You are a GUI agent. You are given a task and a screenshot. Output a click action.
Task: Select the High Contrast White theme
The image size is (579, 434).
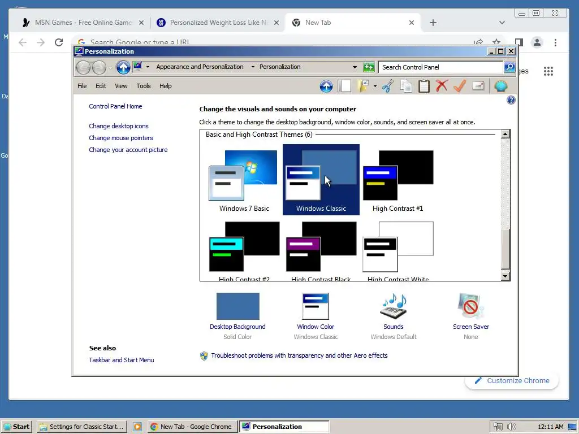(397, 250)
